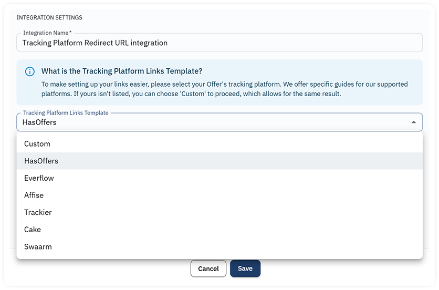Click the INTEGRATION SETTINGS section heading
The image size is (439, 290).
tap(49, 17)
